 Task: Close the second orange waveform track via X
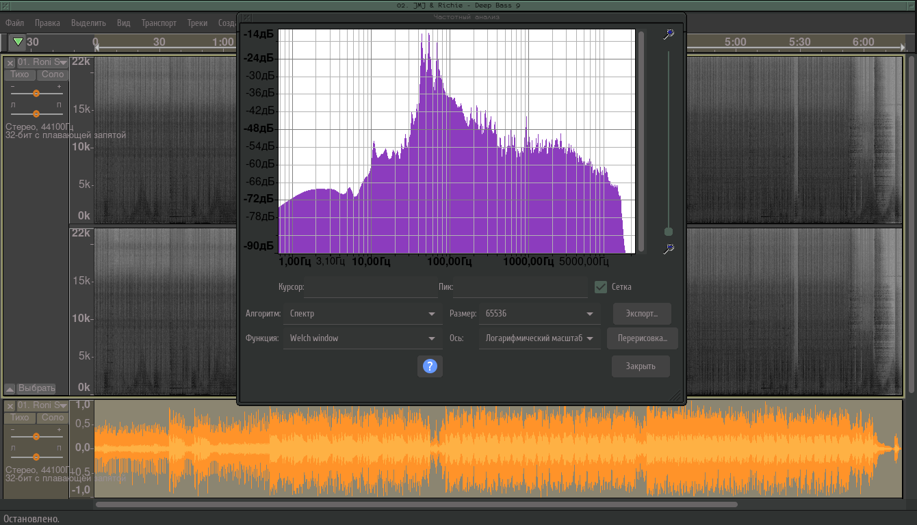click(x=10, y=406)
